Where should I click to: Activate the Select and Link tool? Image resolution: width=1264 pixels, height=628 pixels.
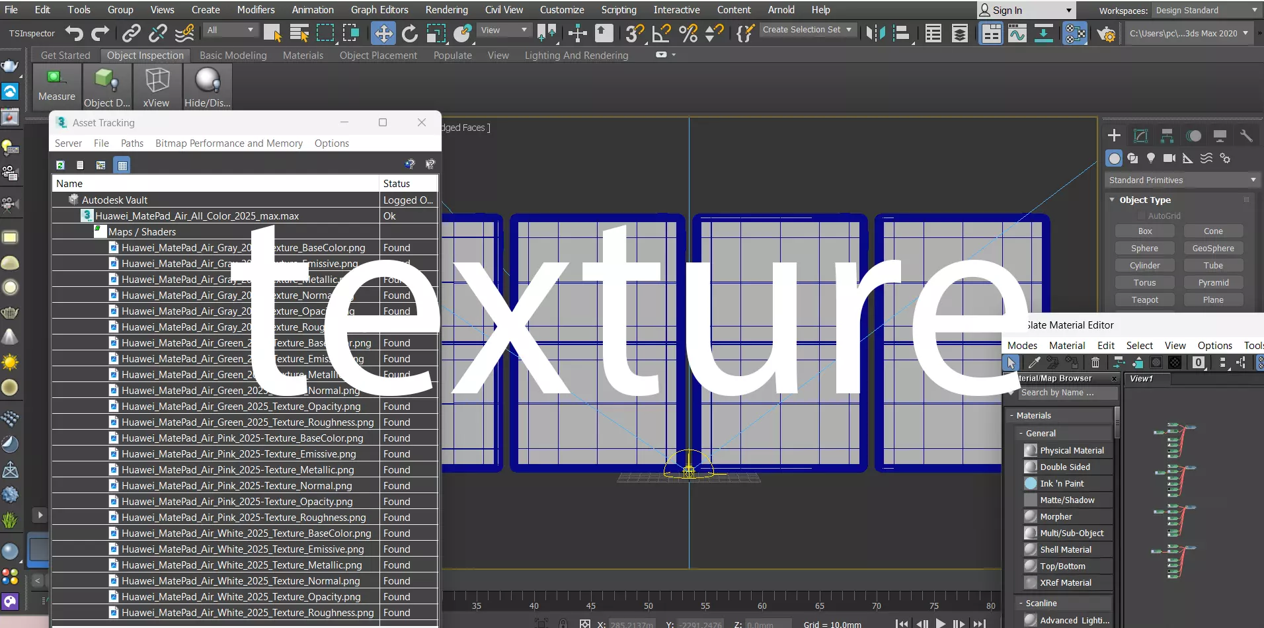[x=132, y=33]
